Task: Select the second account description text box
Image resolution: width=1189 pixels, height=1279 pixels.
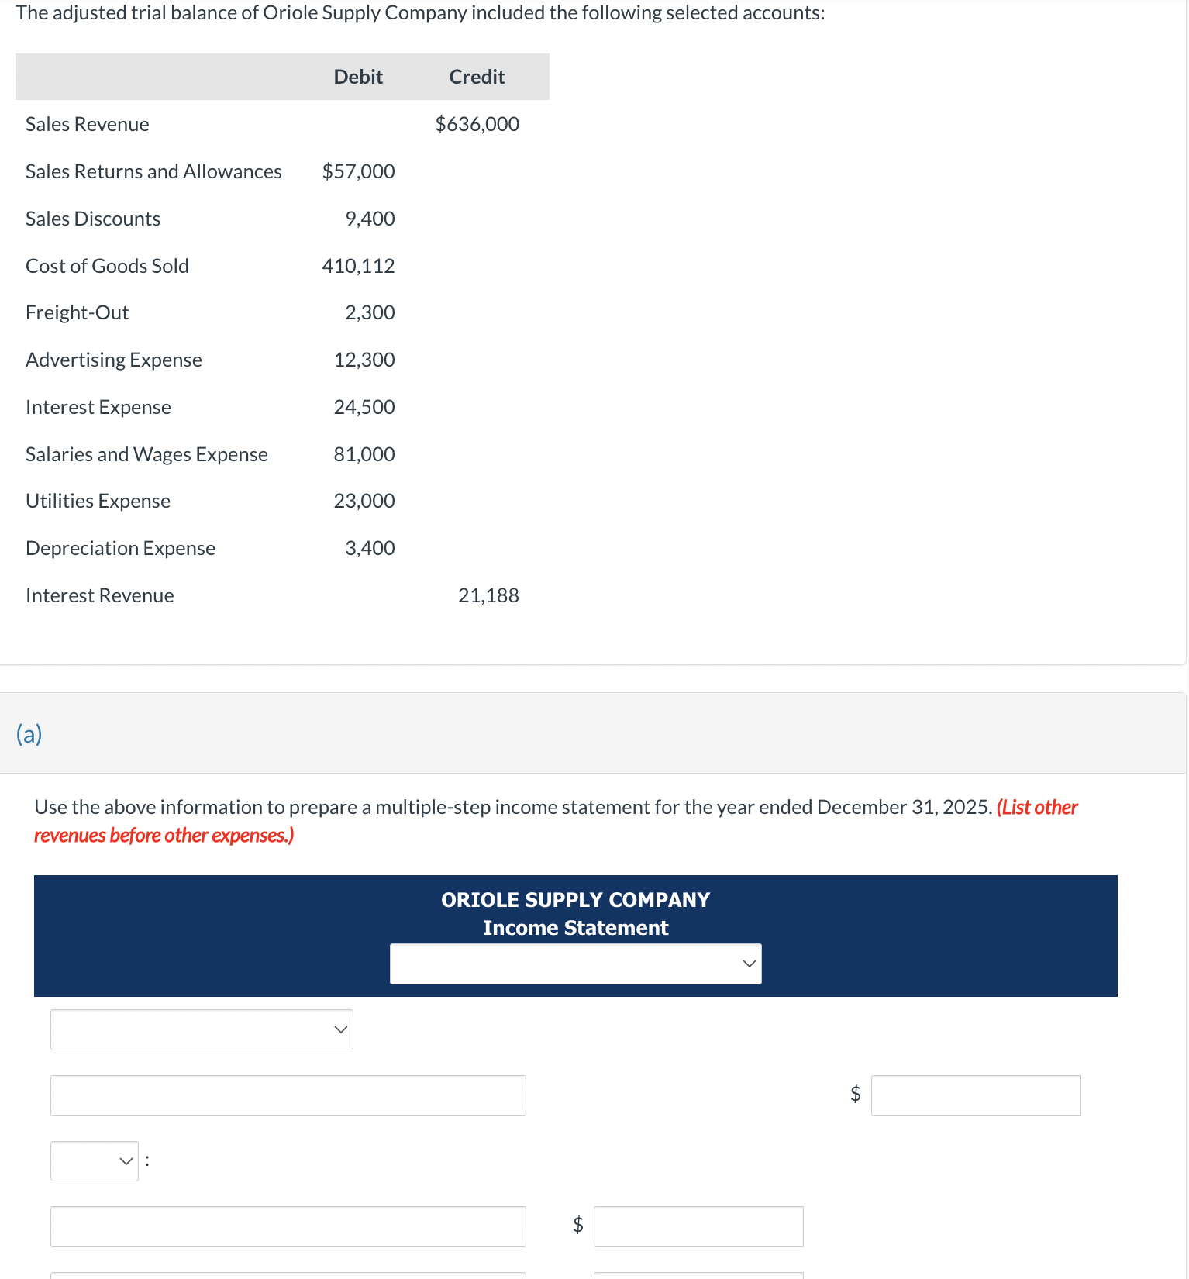Action: 288,1226
